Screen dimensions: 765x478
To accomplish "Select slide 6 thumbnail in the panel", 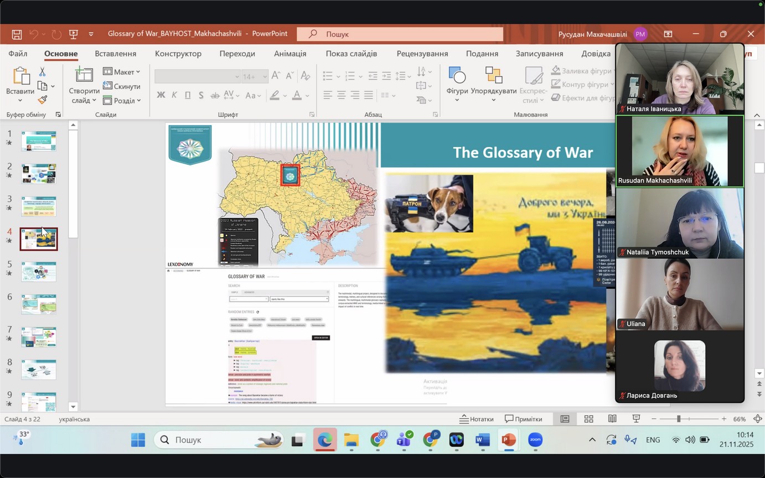I will click(x=39, y=304).
